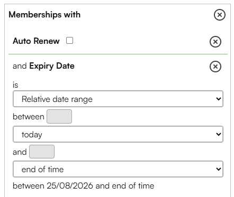Click the chevron arrow on the 'today' select
Viewport: 234px width, 197px height.
pos(219,134)
